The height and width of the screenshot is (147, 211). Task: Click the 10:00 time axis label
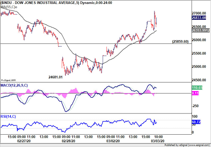[x=158, y=137]
